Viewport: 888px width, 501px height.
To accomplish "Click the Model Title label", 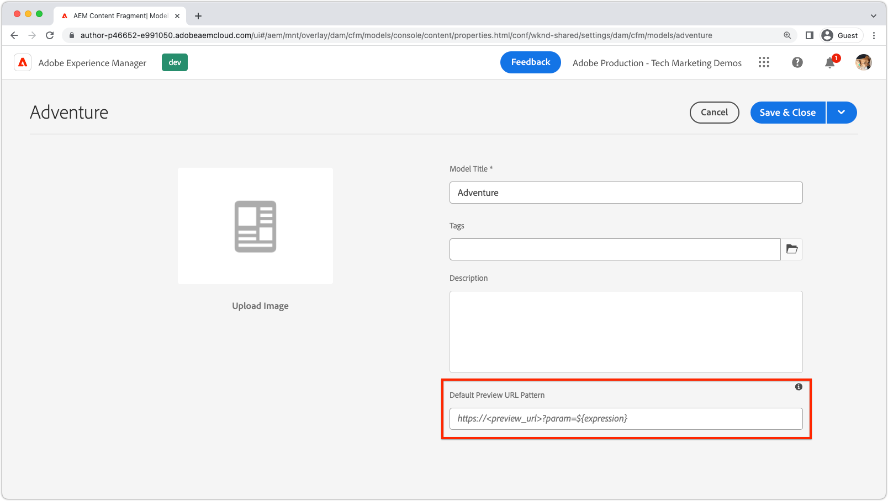I will point(471,169).
